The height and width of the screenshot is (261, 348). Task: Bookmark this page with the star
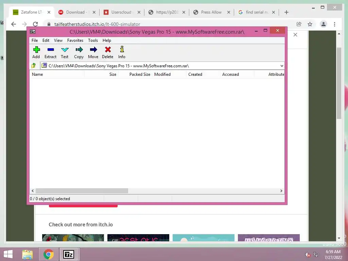(x=310, y=24)
